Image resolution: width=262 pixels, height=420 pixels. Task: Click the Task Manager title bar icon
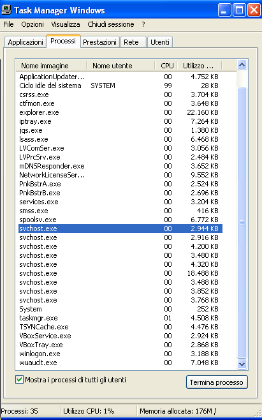pyautogui.click(x=6, y=10)
